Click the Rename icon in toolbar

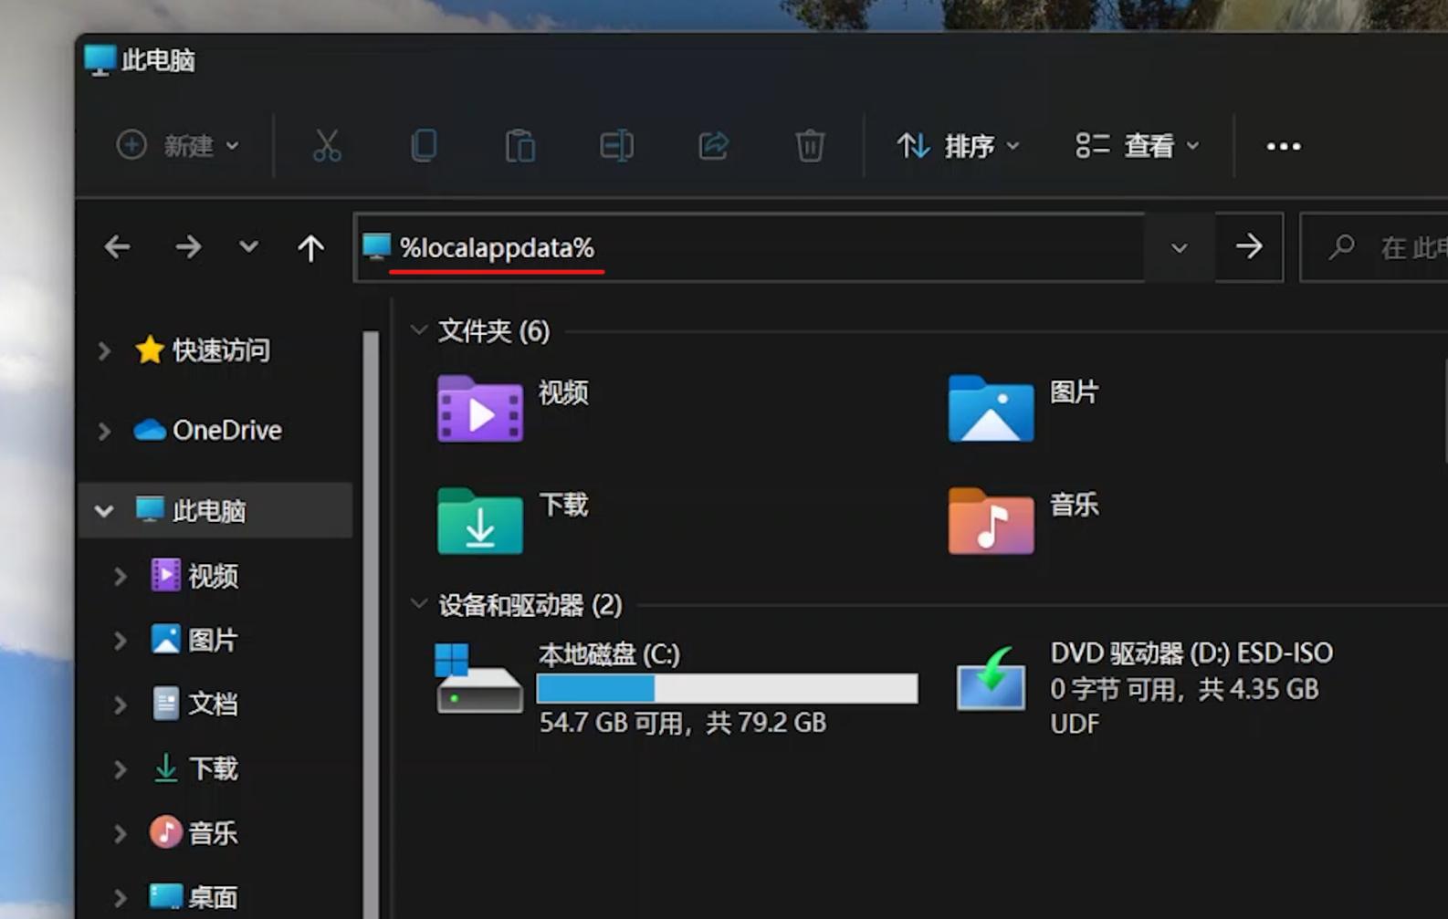pos(617,145)
